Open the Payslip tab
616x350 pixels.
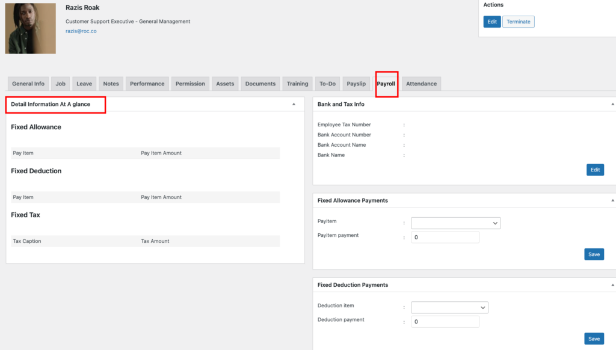[356, 84]
